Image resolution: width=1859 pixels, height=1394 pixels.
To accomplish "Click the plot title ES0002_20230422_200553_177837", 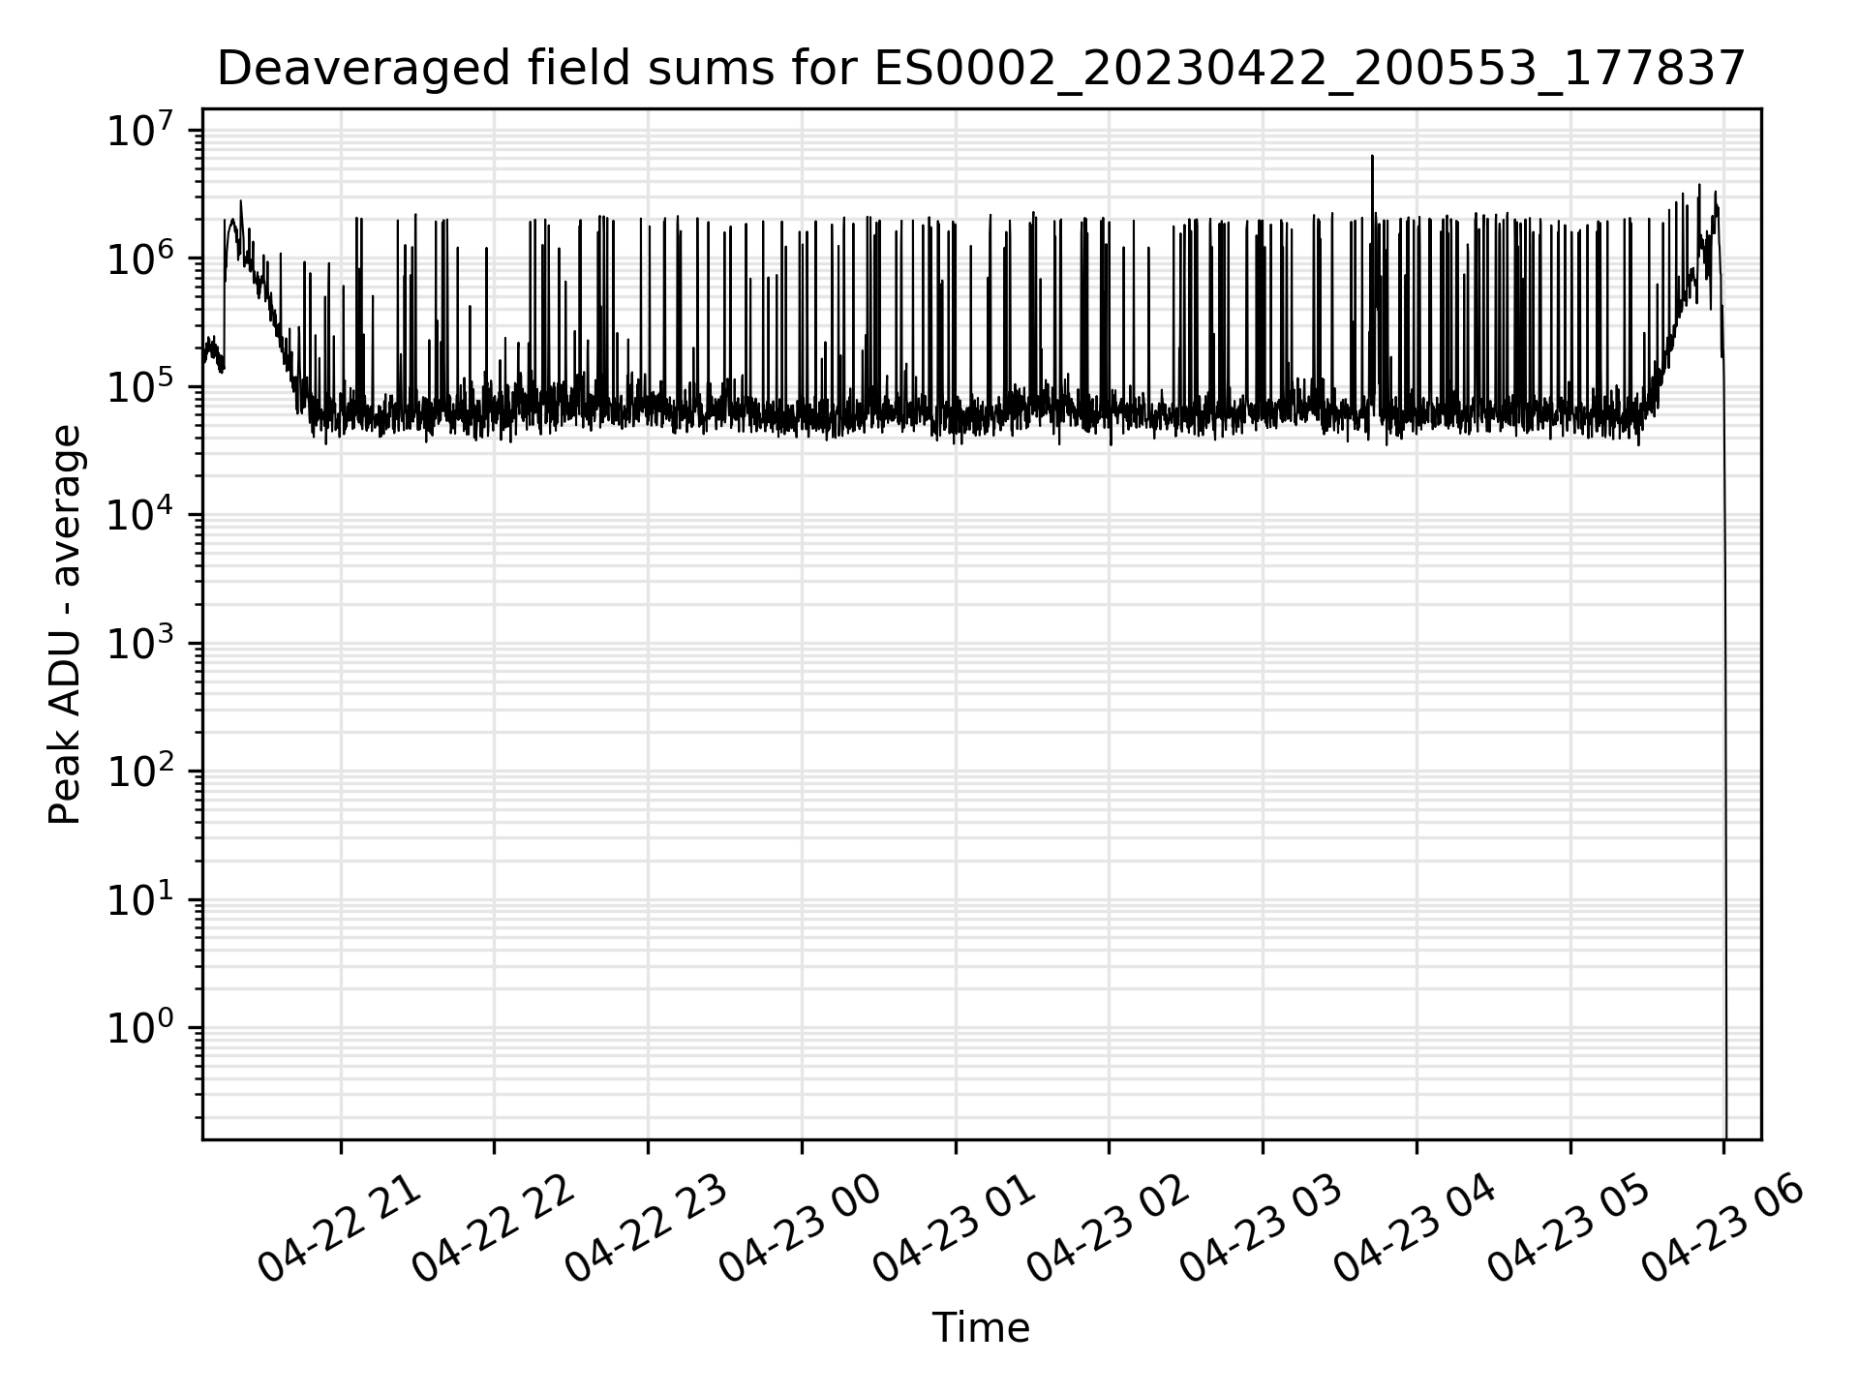I will tap(981, 70).
